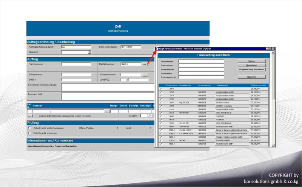Click the date cell 02.12.2014
Image resolution: width=302 pixels, height=187 pixels.
coord(256,109)
